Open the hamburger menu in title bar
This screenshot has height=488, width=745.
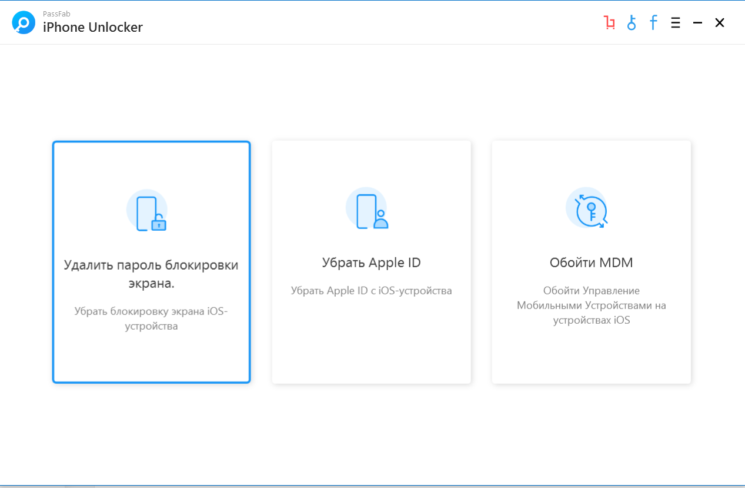(x=676, y=23)
